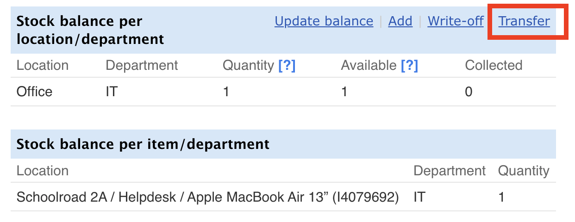Open the Available help [?] icon
Image resolution: width=575 pixels, height=222 pixels.
(409, 66)
